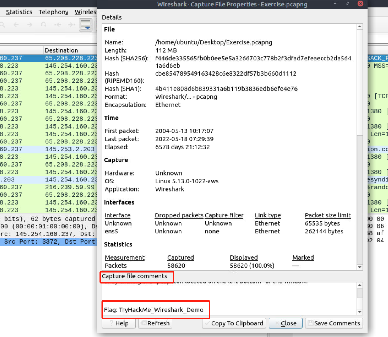Open the Statistics menu in Wireshark main window
This screenshot has width=388, height=337.
(19, 12)
